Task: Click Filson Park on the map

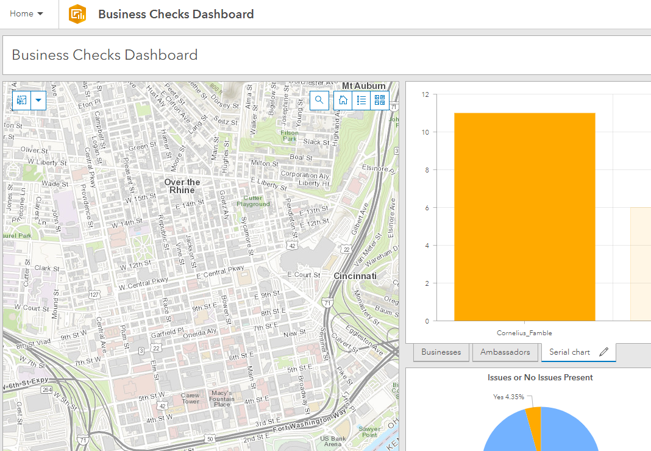Action: coord(290,136)
